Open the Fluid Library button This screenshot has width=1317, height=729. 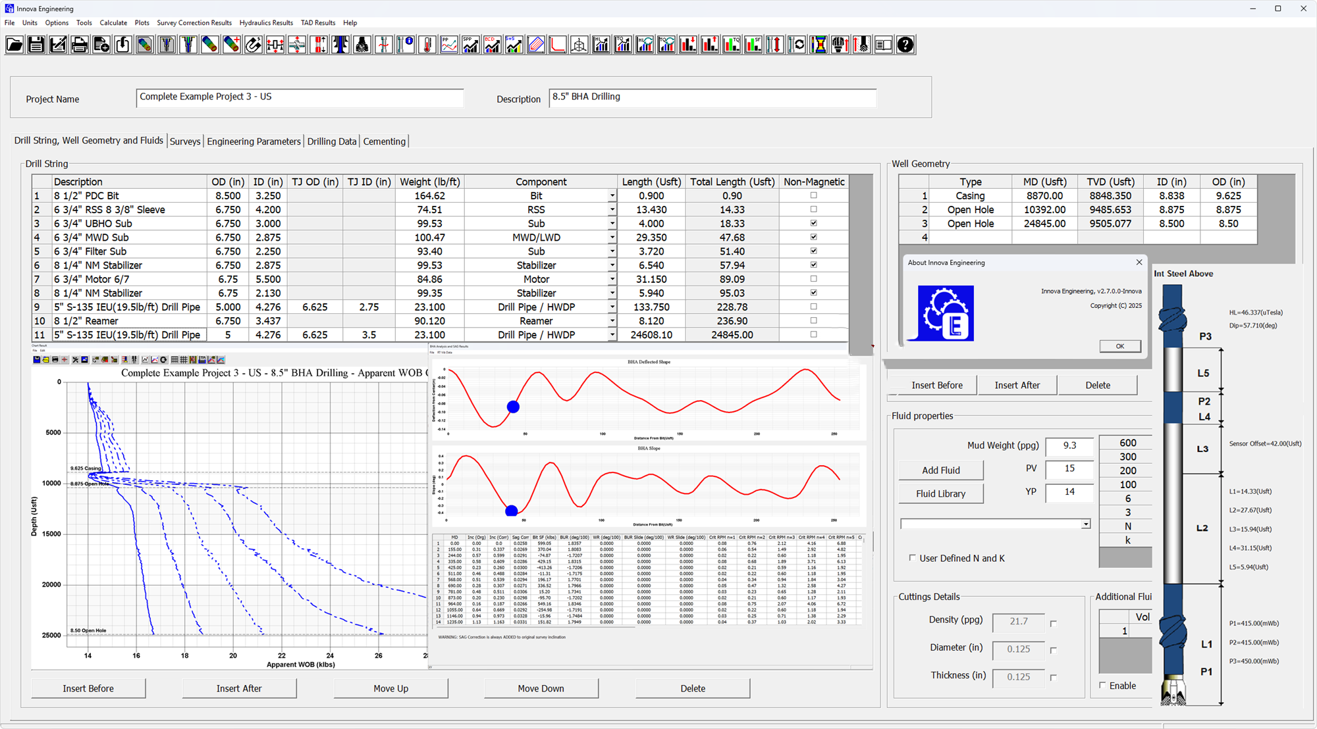pos(941,493)
